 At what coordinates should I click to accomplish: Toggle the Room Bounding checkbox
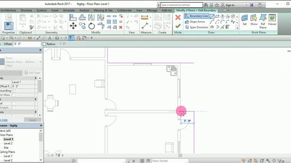(x=14, y=91)
